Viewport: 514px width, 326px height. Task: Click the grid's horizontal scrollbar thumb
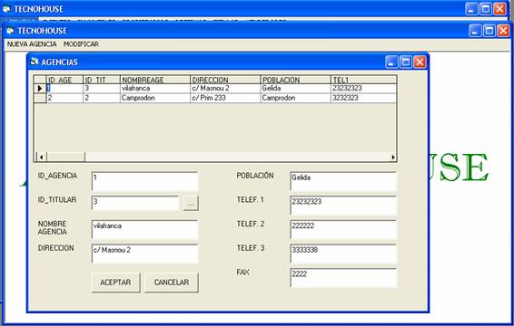click(x=65, y=157)
